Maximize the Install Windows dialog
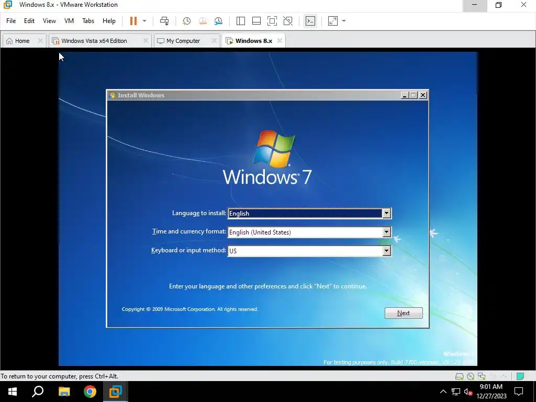Image resolution: width=536 pixels, height=402 pixels. [414, 95]
